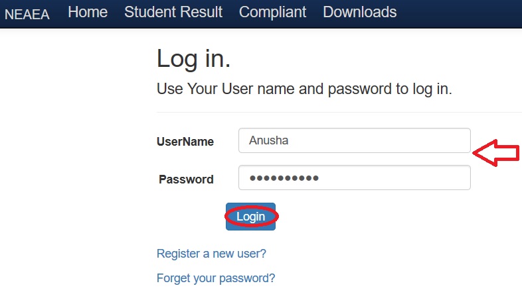Place cursor on the typed name Anusha
Image resolution: width=522 pixels, height=306 pixels.
[268, 140]
